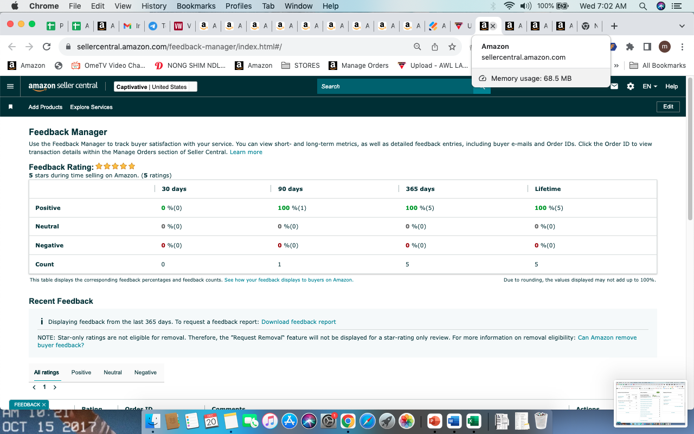Go to the previous feedback page arrow

tap(35, 387)
